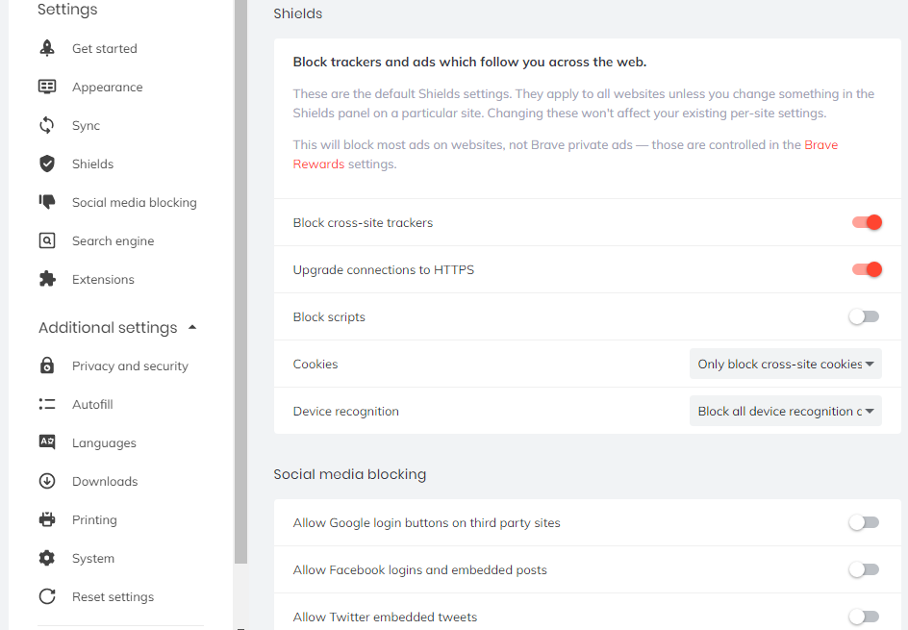Click the Settings heading text

pyautogui.click(x=67, y=10)
